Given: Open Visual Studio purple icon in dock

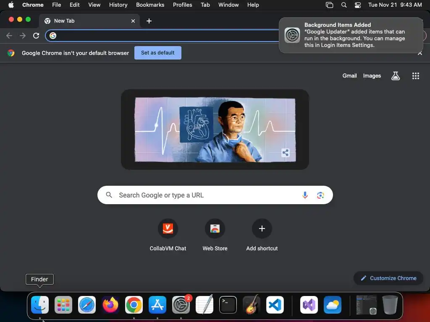Looking at the screenshot, I should [309, 304].
